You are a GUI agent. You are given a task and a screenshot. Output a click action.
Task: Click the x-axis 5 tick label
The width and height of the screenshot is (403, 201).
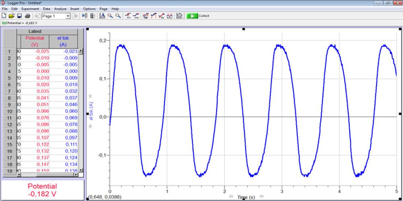pyautogui.click(x=397, y=191)
